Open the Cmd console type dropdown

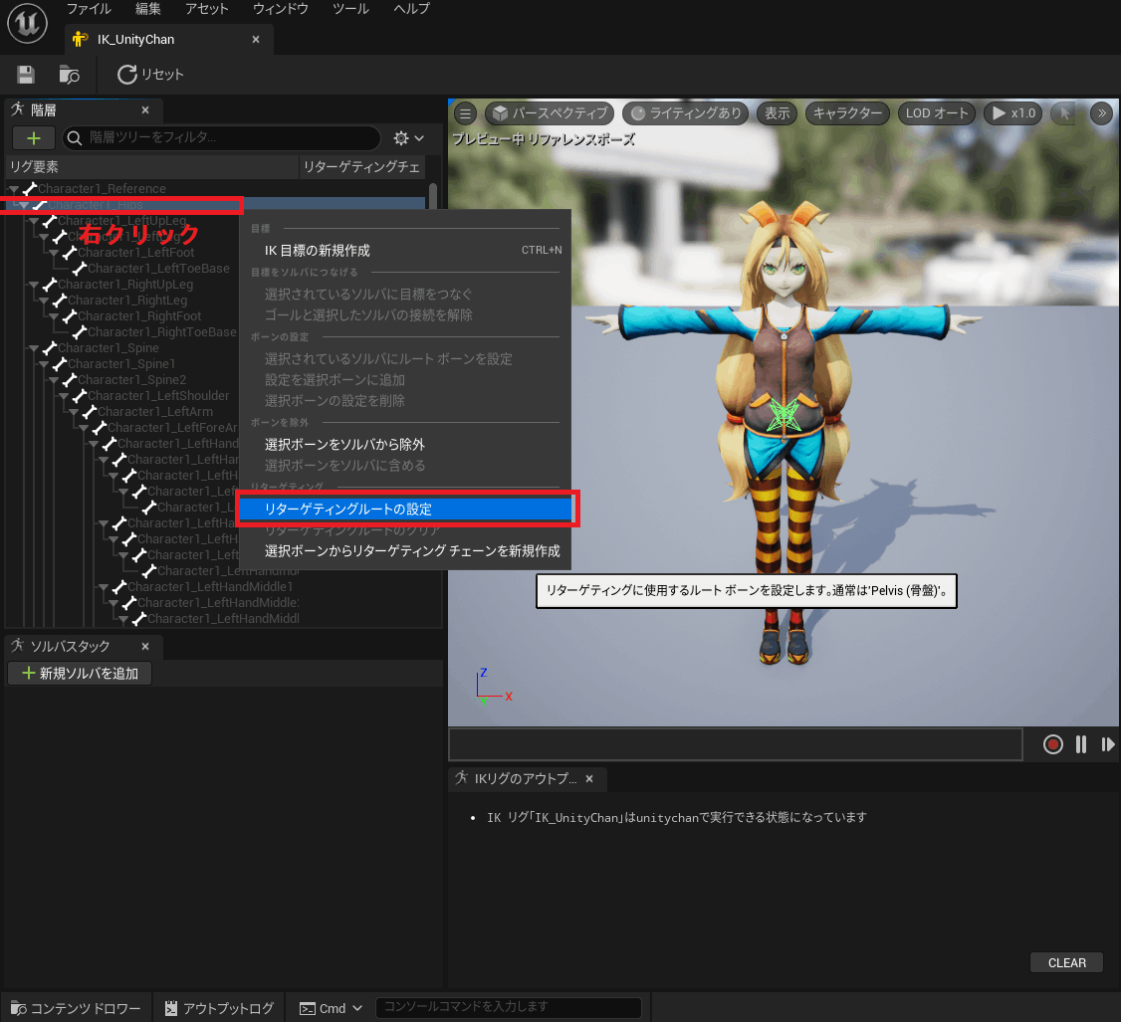[331, 1008]
